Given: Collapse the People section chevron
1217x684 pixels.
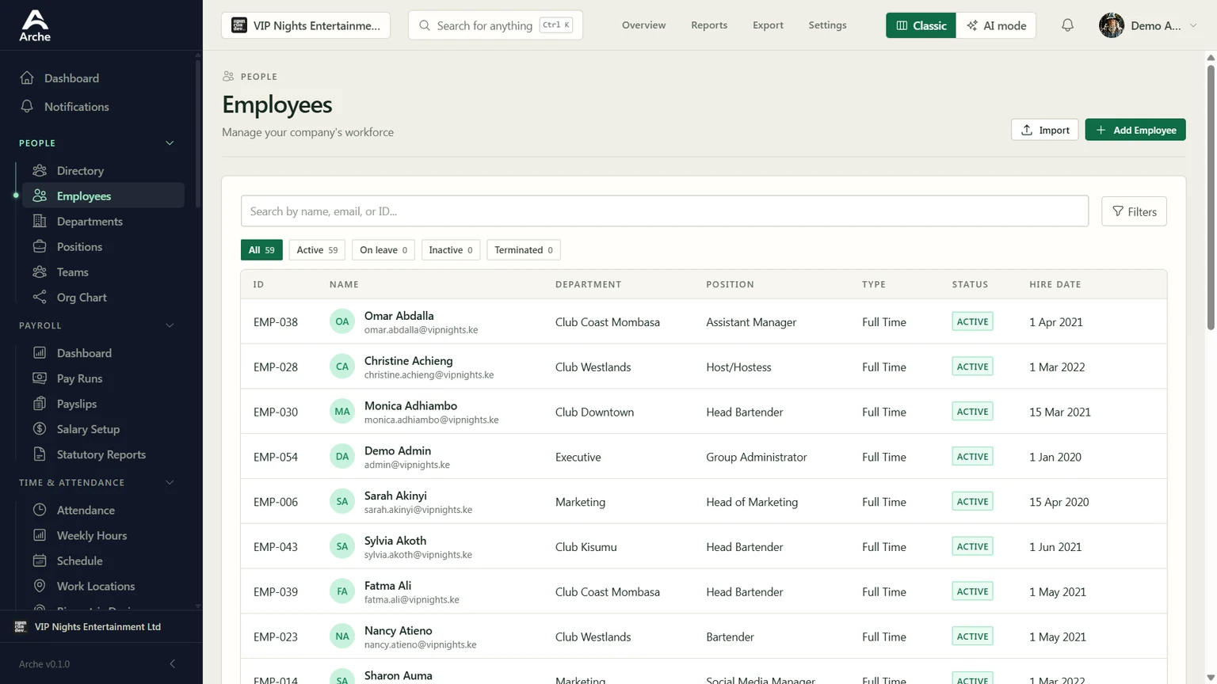Looking at the screenshot, I should 170,143.
